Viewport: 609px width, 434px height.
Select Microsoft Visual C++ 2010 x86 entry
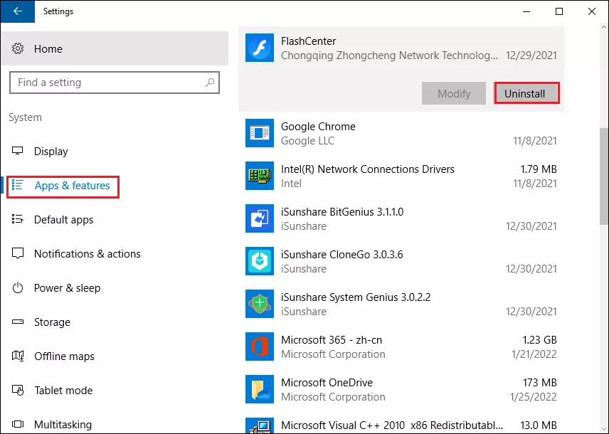[401, 423]
